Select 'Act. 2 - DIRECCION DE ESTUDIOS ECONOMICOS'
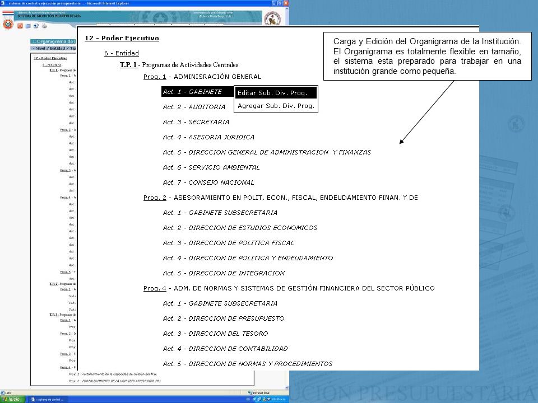Screen dimensions: 538x403 point(240,228)
